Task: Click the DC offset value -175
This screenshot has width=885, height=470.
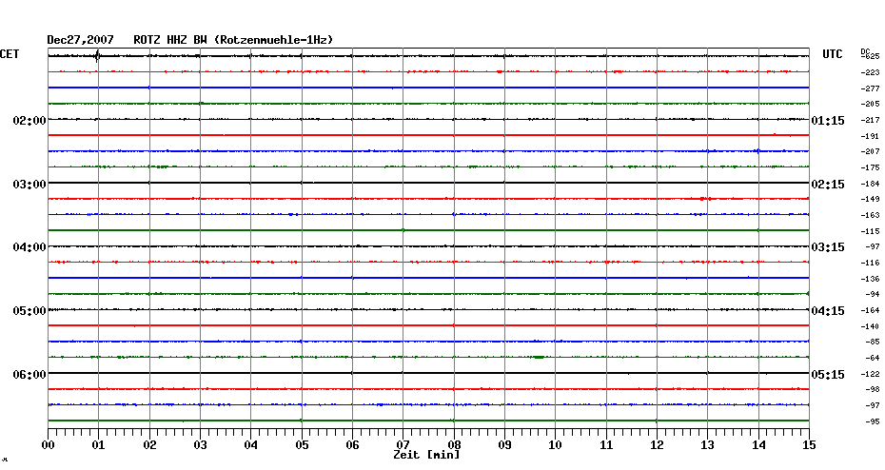Action: (871, 168)
